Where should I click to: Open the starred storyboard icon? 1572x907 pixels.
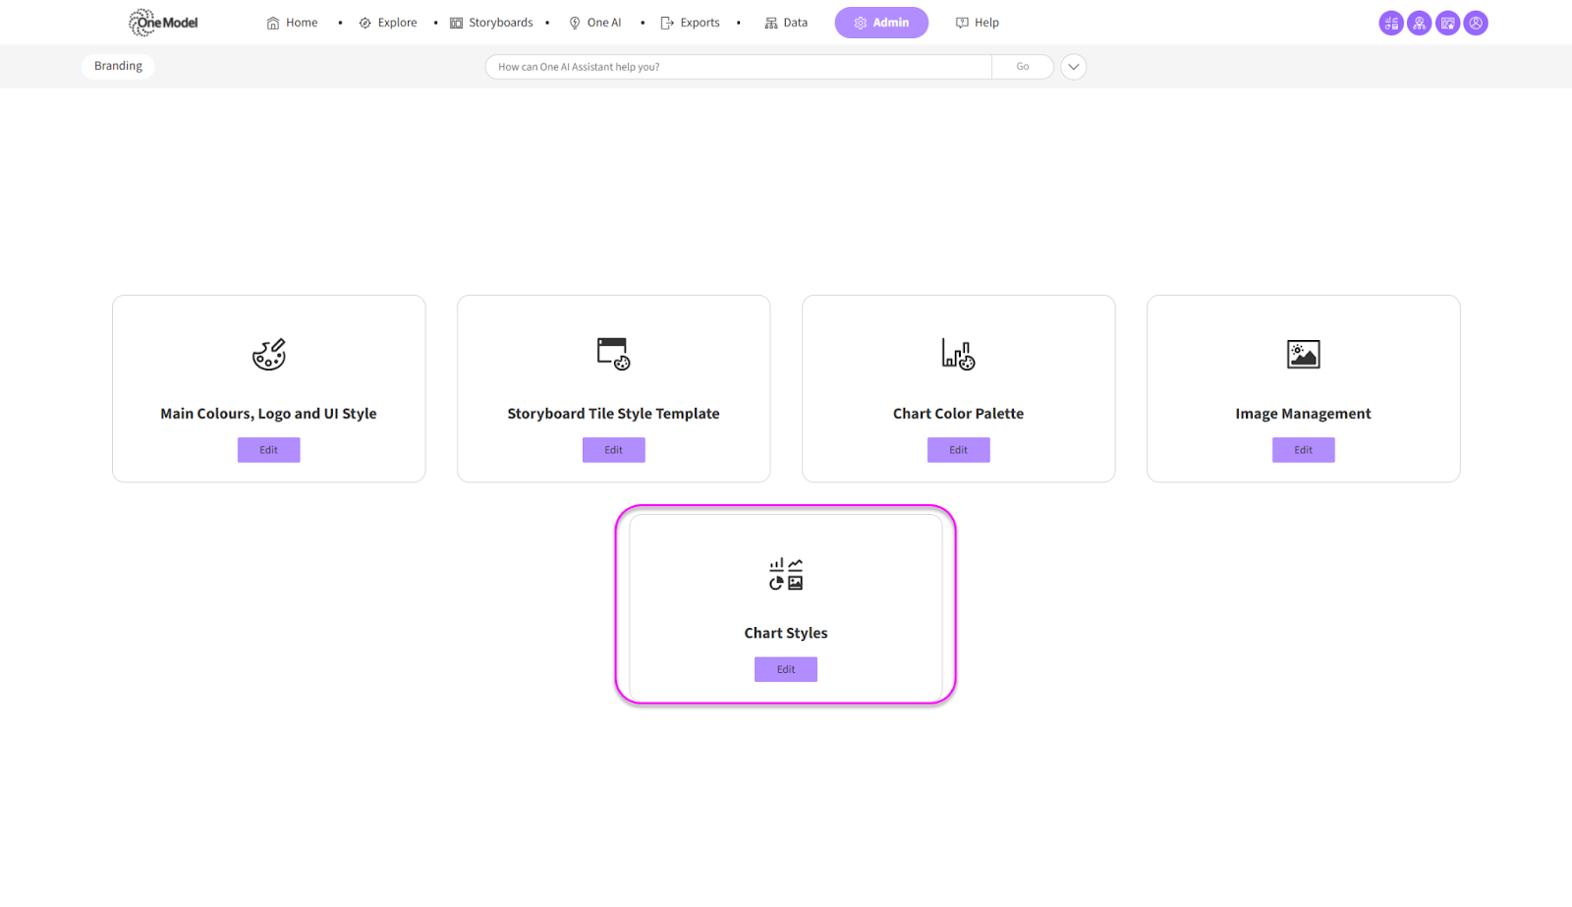pyautogui.click(x=1447, y=24)
